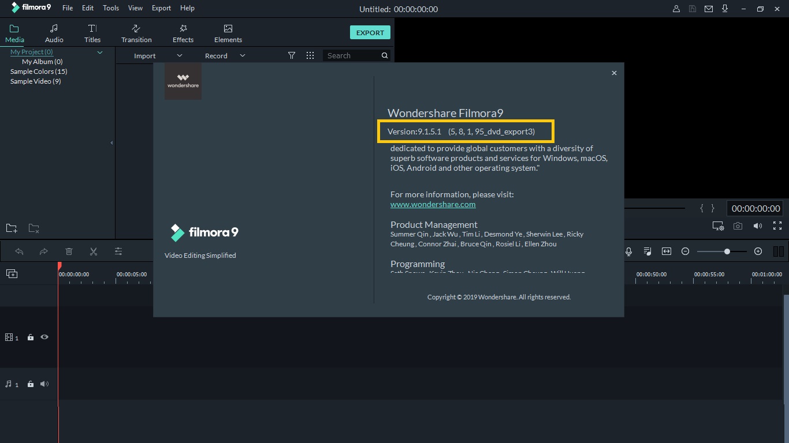
Task: Switch to the Transition tab
Action: tap(136, 33)
